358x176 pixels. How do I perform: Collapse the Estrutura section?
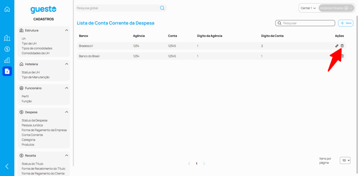point(66,30)
